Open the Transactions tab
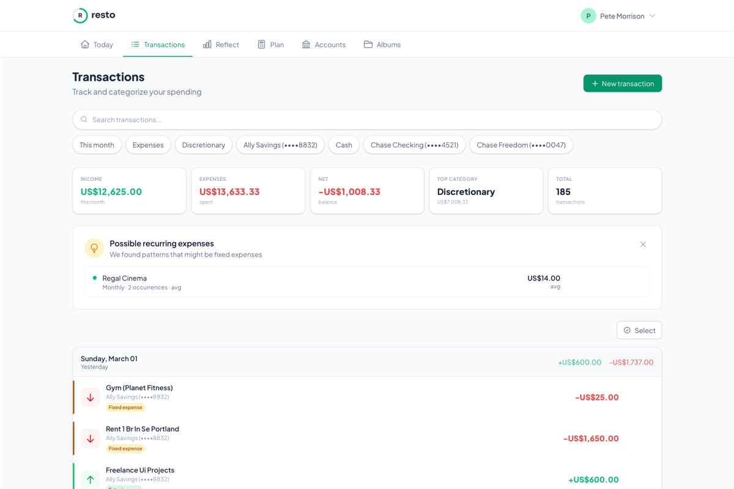This screenshot has height=489, width=734. pyautogui.click(x=158, y=44)
